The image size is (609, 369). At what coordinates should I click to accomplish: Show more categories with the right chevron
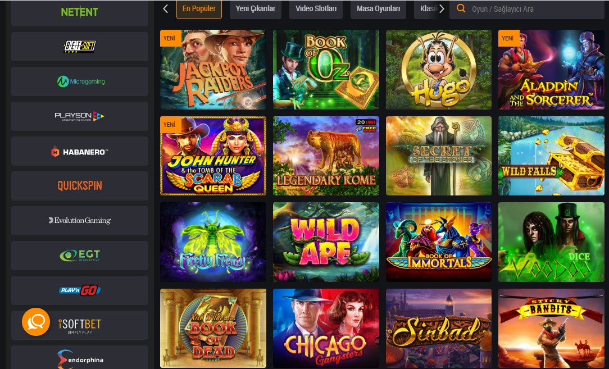click(441, 9)
